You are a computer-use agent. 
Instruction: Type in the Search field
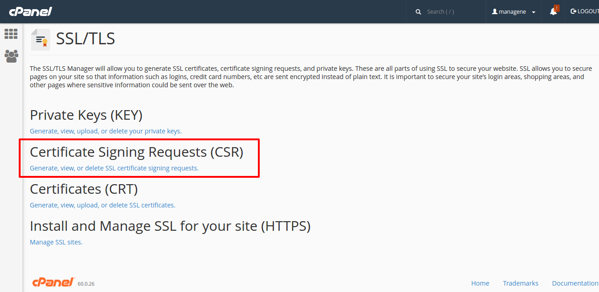[x=453, y=12]
